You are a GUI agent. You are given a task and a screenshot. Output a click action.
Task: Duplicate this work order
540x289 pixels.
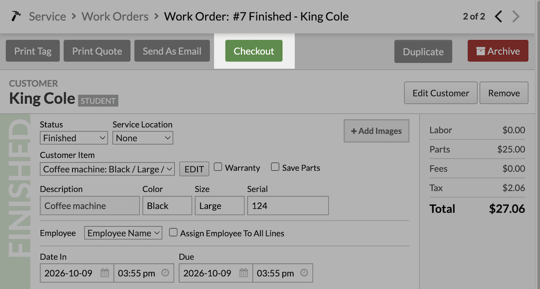point(423,52)
